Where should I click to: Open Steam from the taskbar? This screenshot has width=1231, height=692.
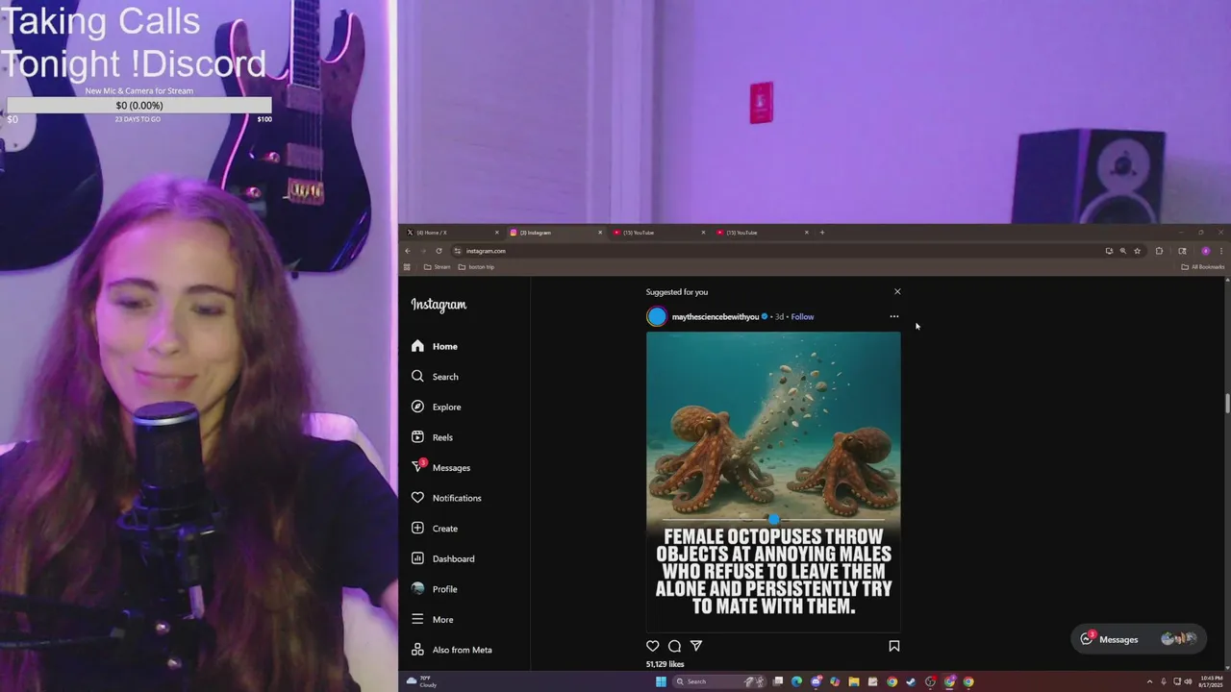click(x=910, y=681)
